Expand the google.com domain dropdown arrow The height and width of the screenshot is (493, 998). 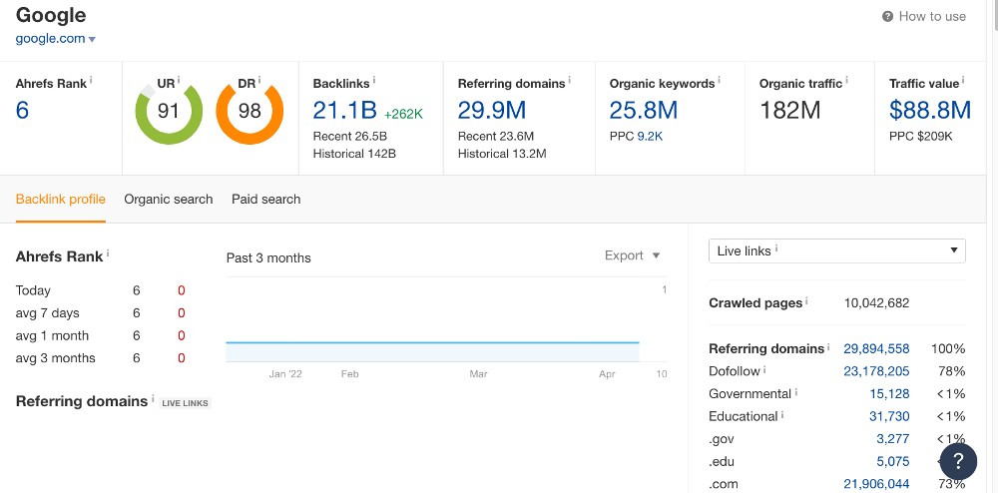pos(92,40)
